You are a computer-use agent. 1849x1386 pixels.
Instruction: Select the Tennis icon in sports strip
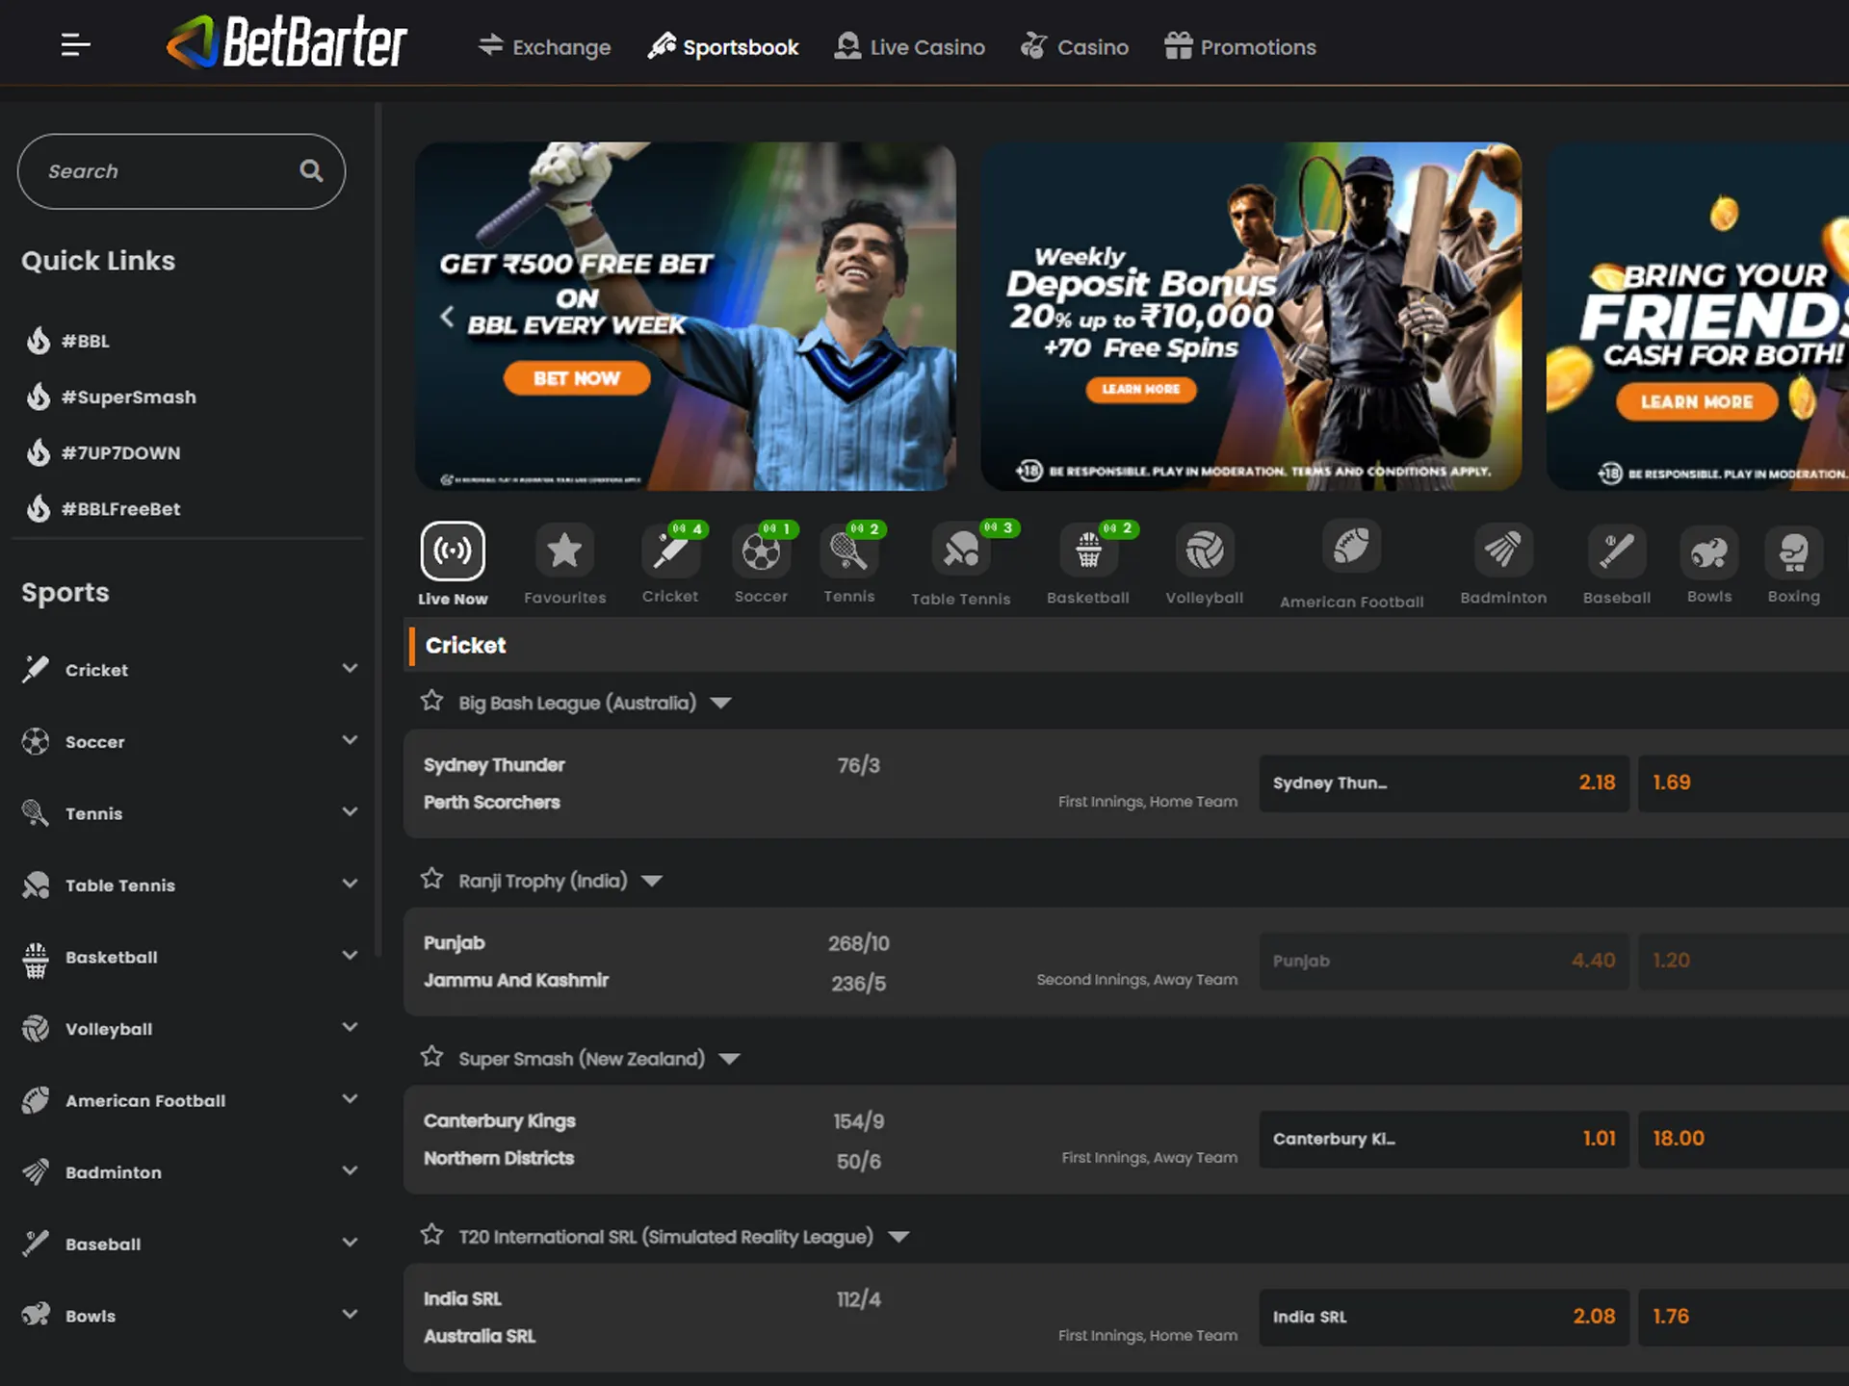coord(849,552)
